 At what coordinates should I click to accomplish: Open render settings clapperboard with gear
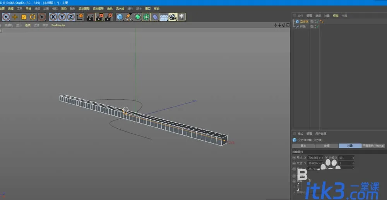(109, 17)
